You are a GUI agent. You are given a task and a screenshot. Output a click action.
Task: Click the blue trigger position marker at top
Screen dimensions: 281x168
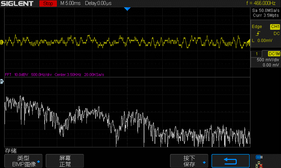[127, 9]
